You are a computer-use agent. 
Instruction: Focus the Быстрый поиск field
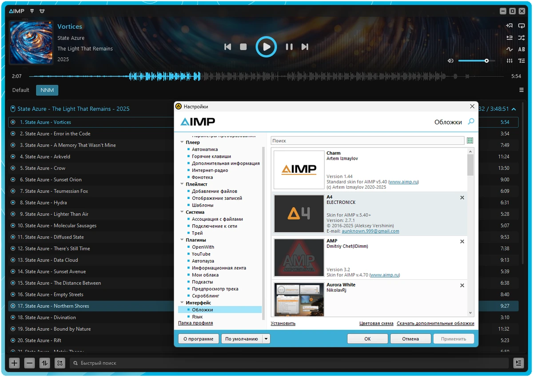pos(289,363)
